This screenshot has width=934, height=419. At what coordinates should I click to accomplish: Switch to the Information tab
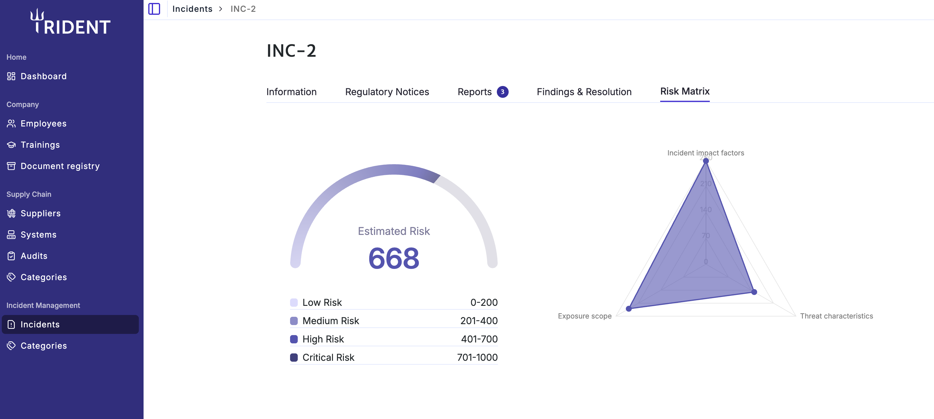(x=291, y=92)
